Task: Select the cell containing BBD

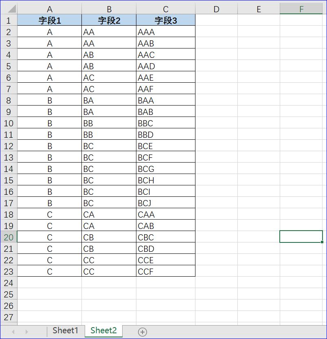Action: (166, 134)
